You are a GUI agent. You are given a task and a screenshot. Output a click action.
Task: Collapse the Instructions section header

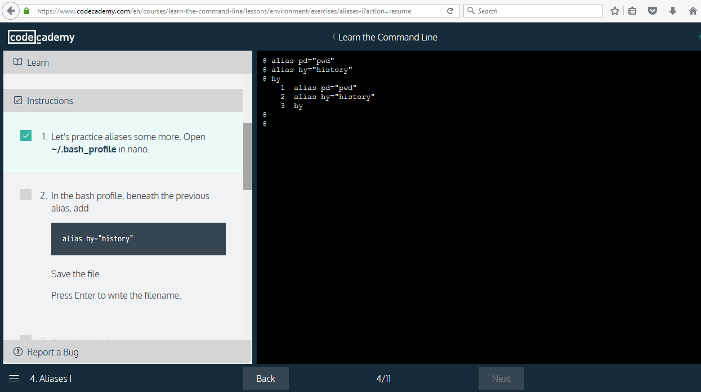[x=123, y=101]
